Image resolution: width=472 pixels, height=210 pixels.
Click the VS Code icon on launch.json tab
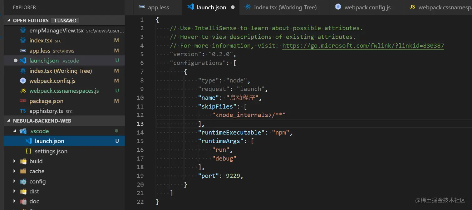(190, 7)
